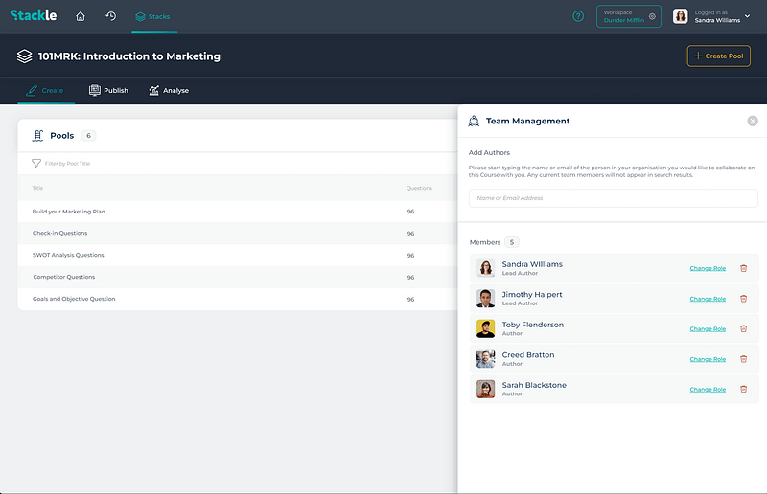The height and width of the screenshot is (494, 767).
Task: Remove Sarah Blackstone using trash icon
Action: 743,390
